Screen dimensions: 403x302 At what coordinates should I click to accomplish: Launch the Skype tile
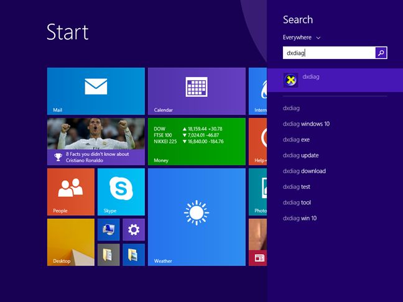pos(121,191)
